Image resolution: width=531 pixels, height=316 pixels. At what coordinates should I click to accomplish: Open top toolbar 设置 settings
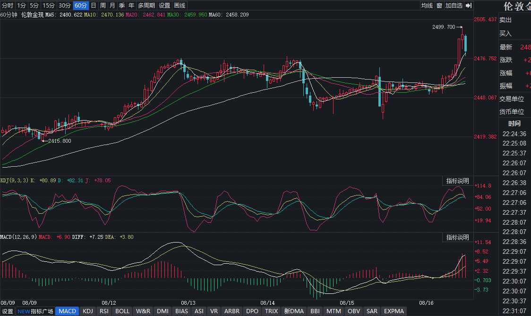pyautogui.click(x=164, y=5)
